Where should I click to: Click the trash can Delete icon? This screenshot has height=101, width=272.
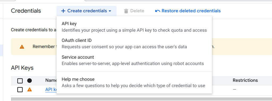(x=126, y=11)
